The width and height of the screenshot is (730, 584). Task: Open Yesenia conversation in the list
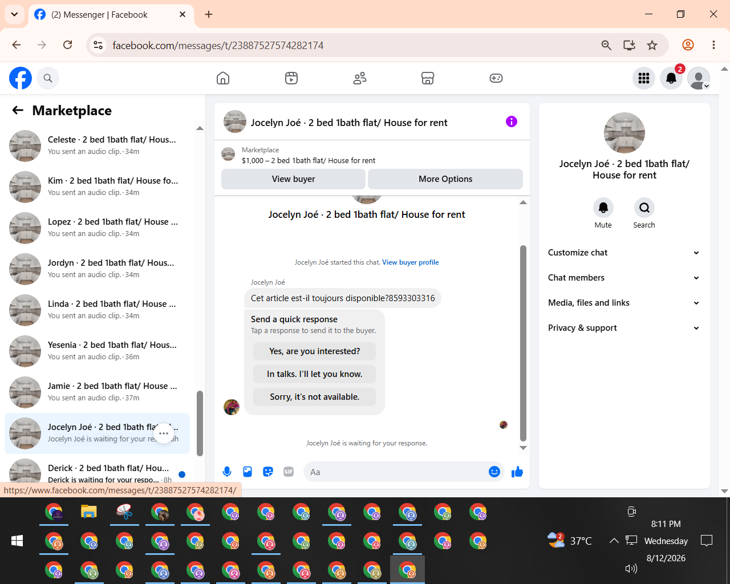(97, 351)
